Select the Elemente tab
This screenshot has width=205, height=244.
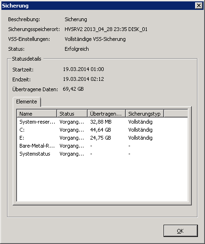(x=26, y=102)
